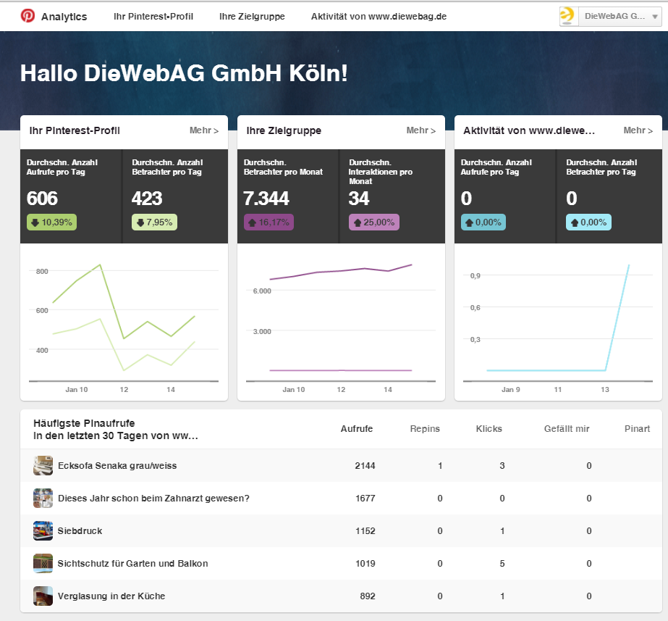Viewport: 668px width, 621px height.
Task: Click Häufigste Pinaufrufe table heading
Action: (116, 430)
